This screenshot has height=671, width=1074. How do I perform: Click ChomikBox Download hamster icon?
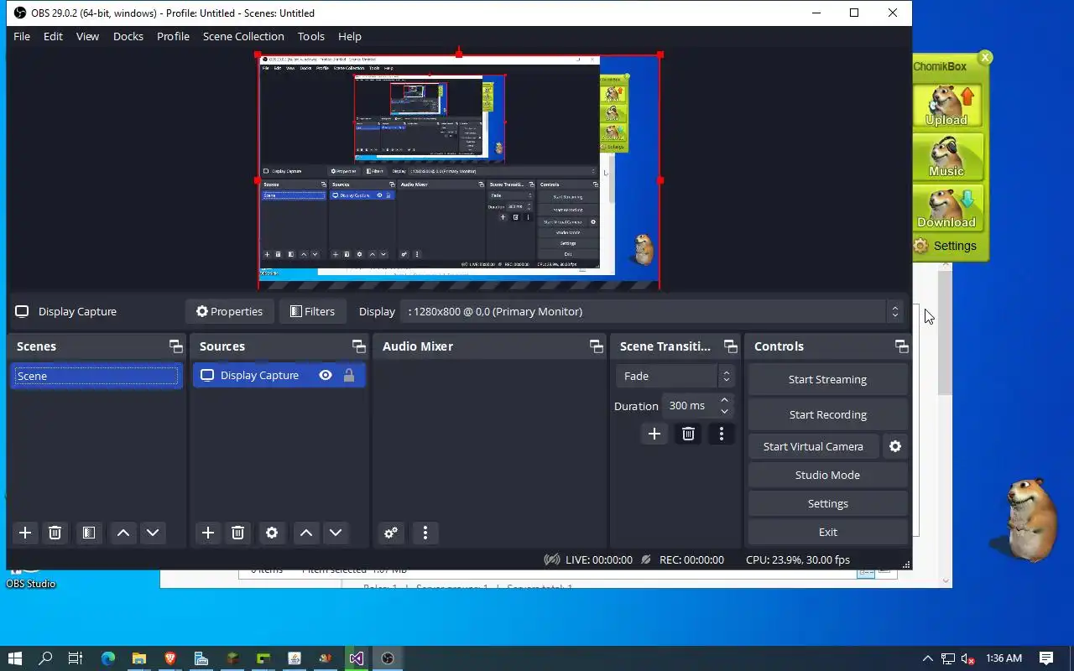(x=947, y=207)
